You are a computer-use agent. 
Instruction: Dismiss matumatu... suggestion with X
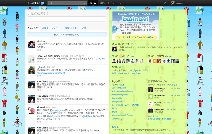tap(182, 95)
